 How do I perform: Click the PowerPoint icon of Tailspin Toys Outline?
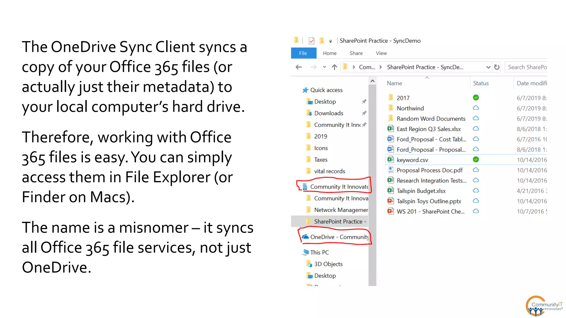click(x=391, y=201)
